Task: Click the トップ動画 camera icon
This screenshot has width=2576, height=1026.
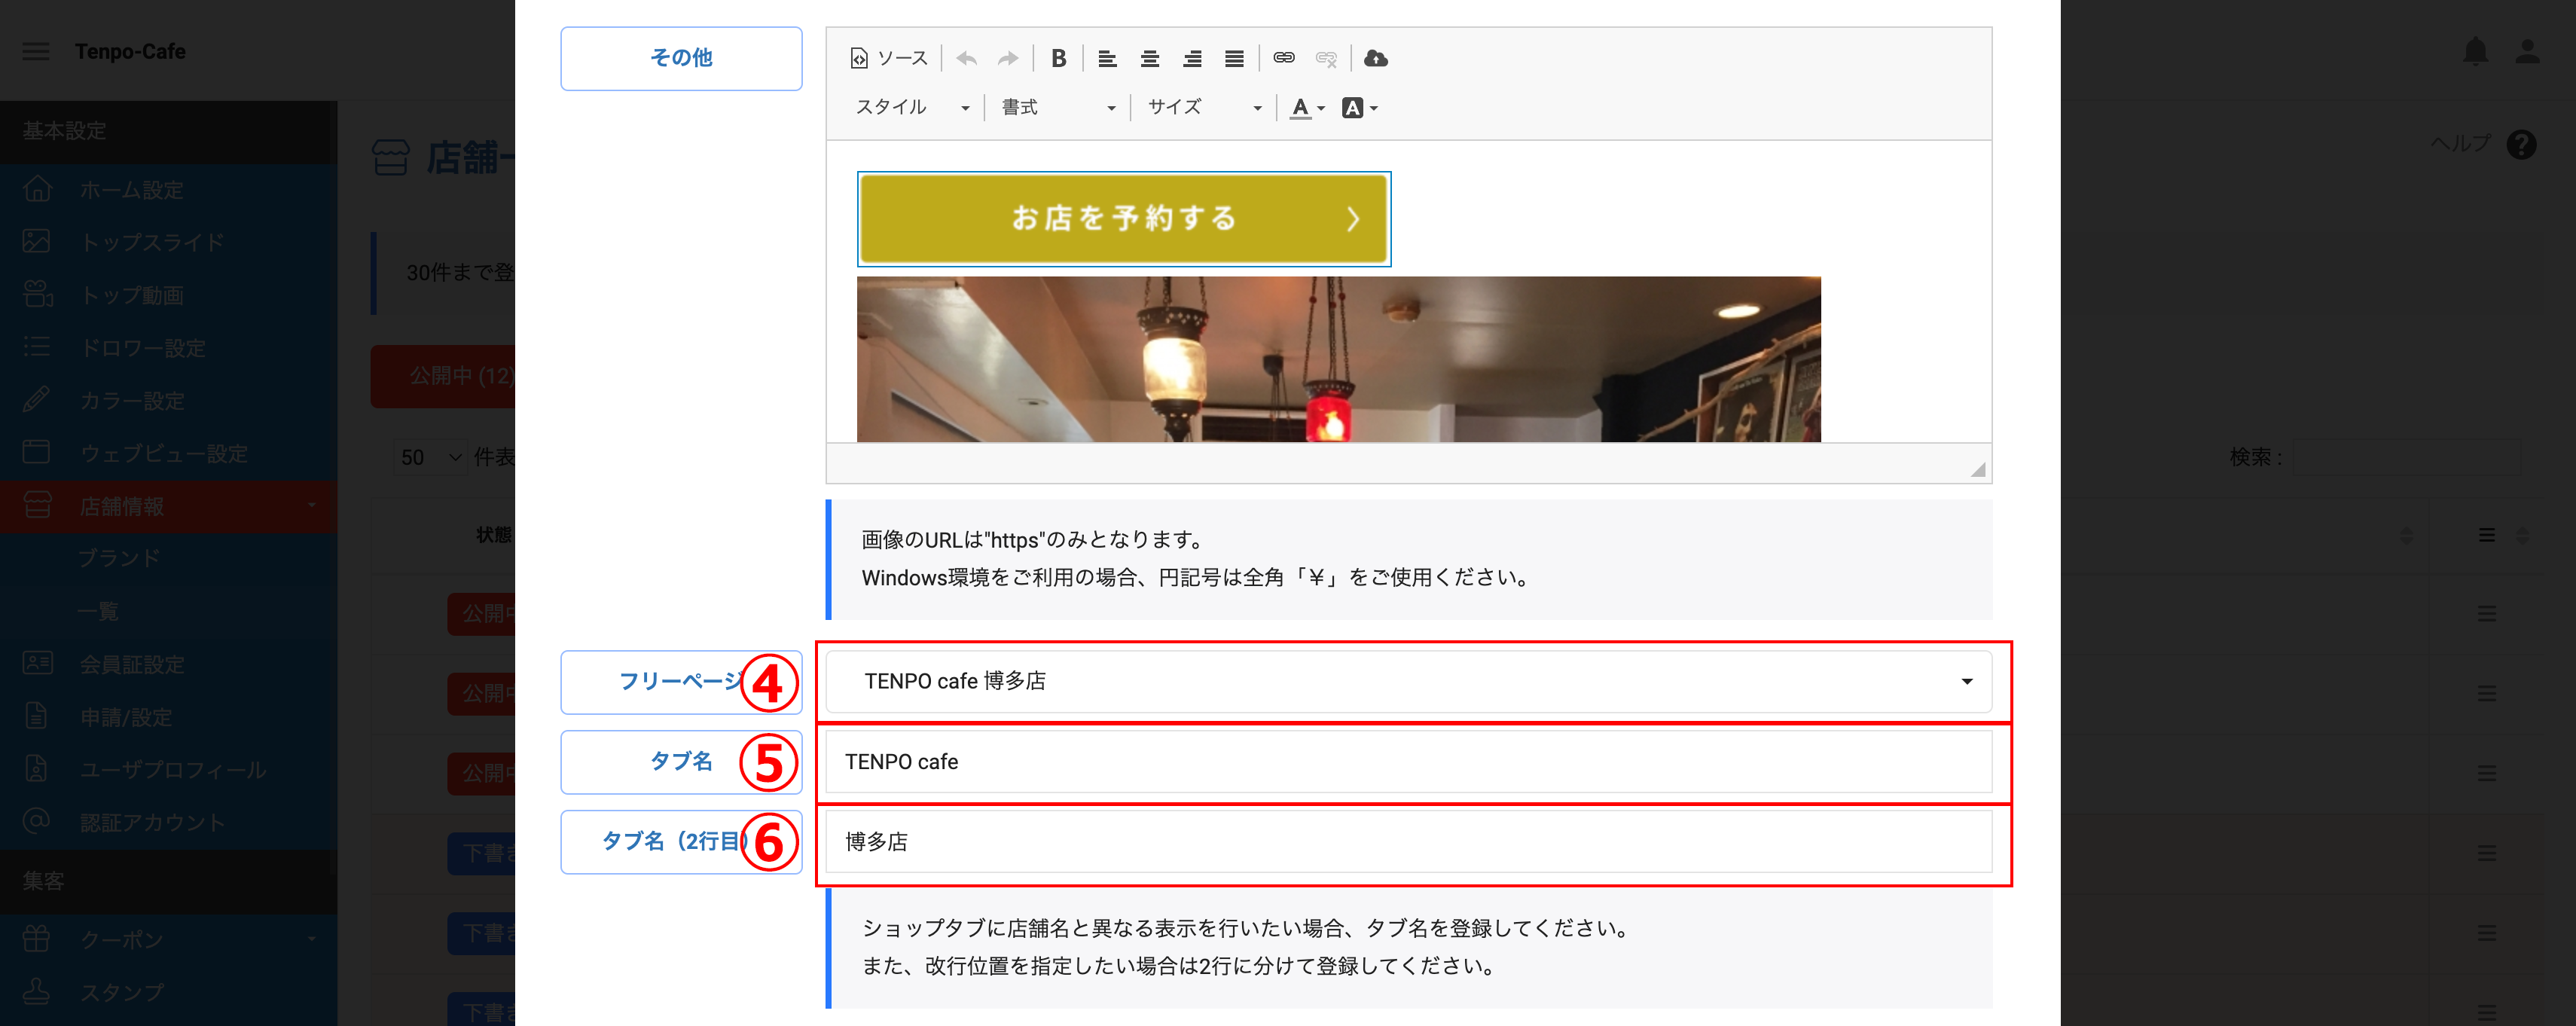Action: [x=37, y=294]
